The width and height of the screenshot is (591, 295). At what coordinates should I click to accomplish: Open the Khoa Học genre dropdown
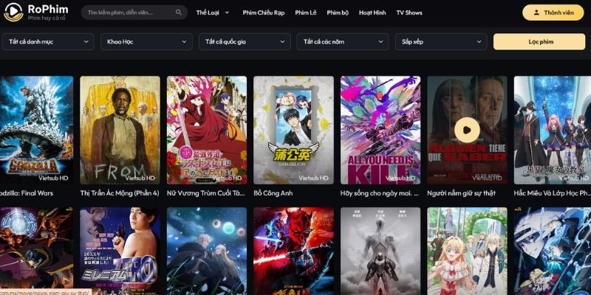pos(146,42)
